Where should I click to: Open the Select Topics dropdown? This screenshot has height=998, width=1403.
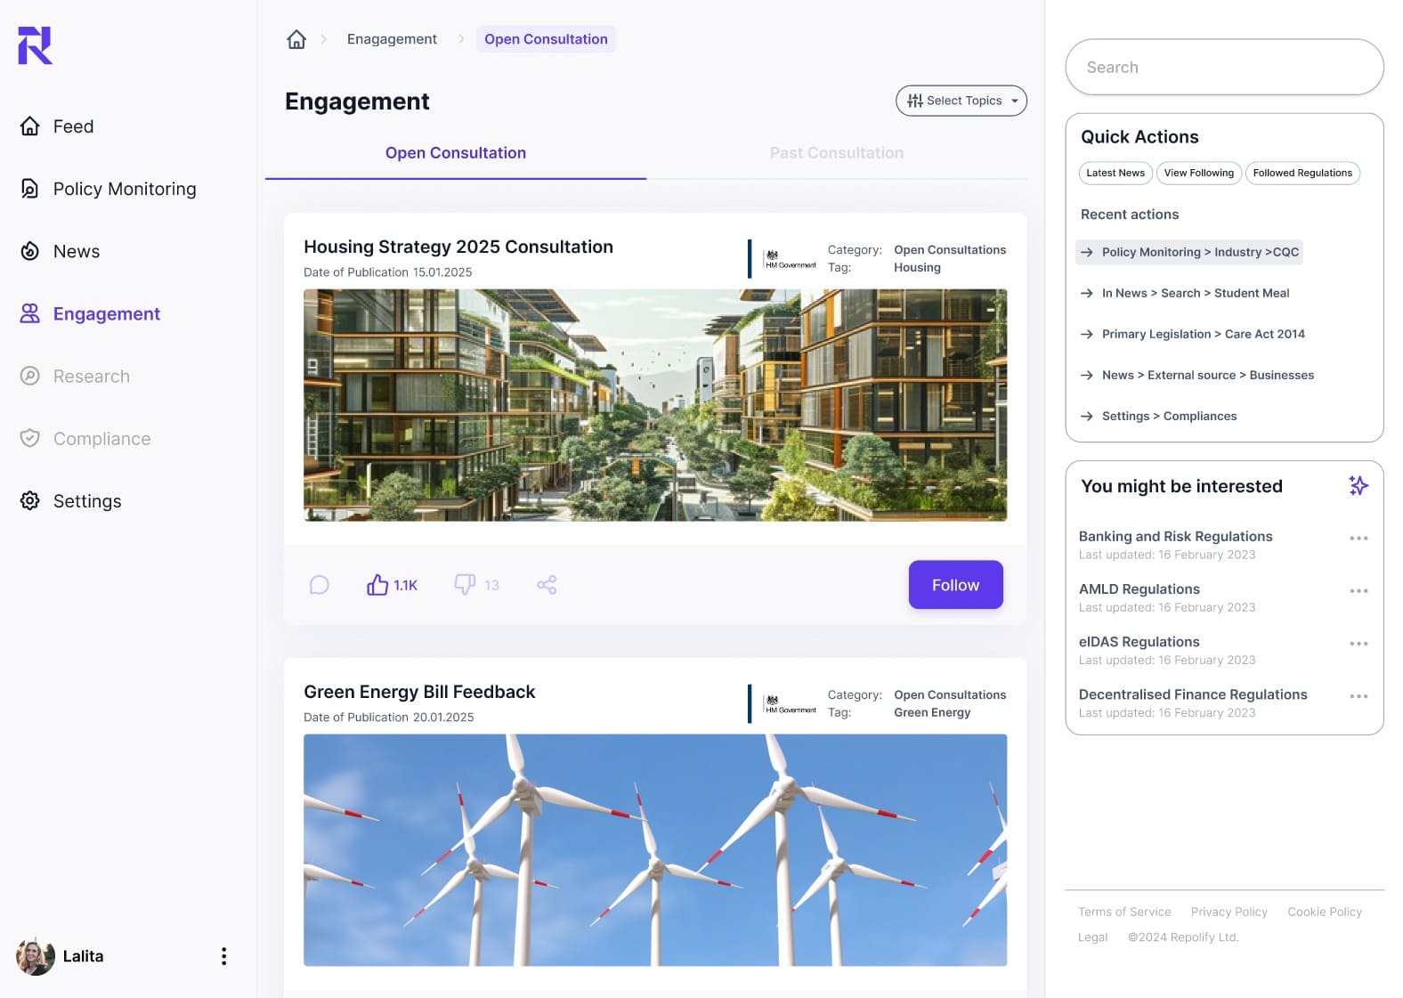[961, 101]
